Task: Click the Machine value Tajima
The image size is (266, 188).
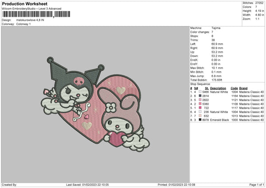Action: (x=216, y=28)
